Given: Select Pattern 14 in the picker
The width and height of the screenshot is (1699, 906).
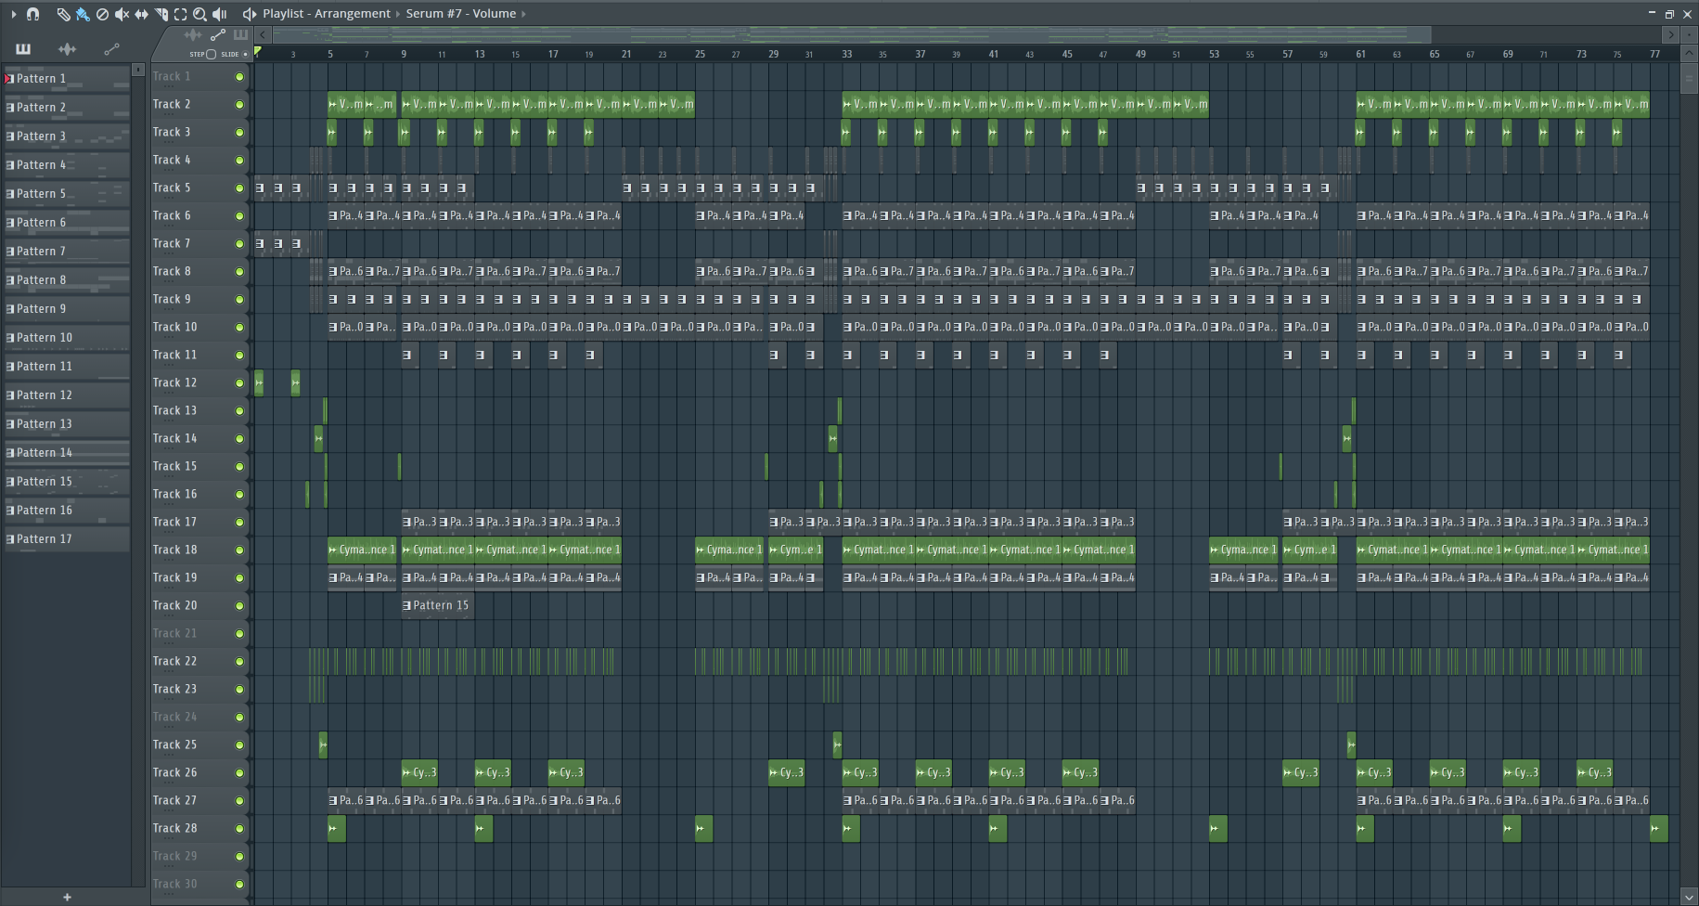Looking at the screenshot, I should (x=67, y=453).
